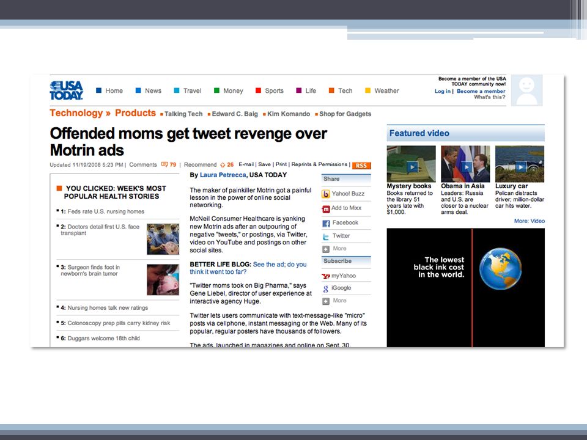Open the 'See the ad' blog link
The image size is (587, 440).
point(248,268)
